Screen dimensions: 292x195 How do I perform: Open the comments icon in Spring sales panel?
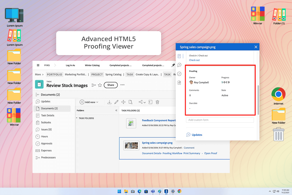point(179,65)
